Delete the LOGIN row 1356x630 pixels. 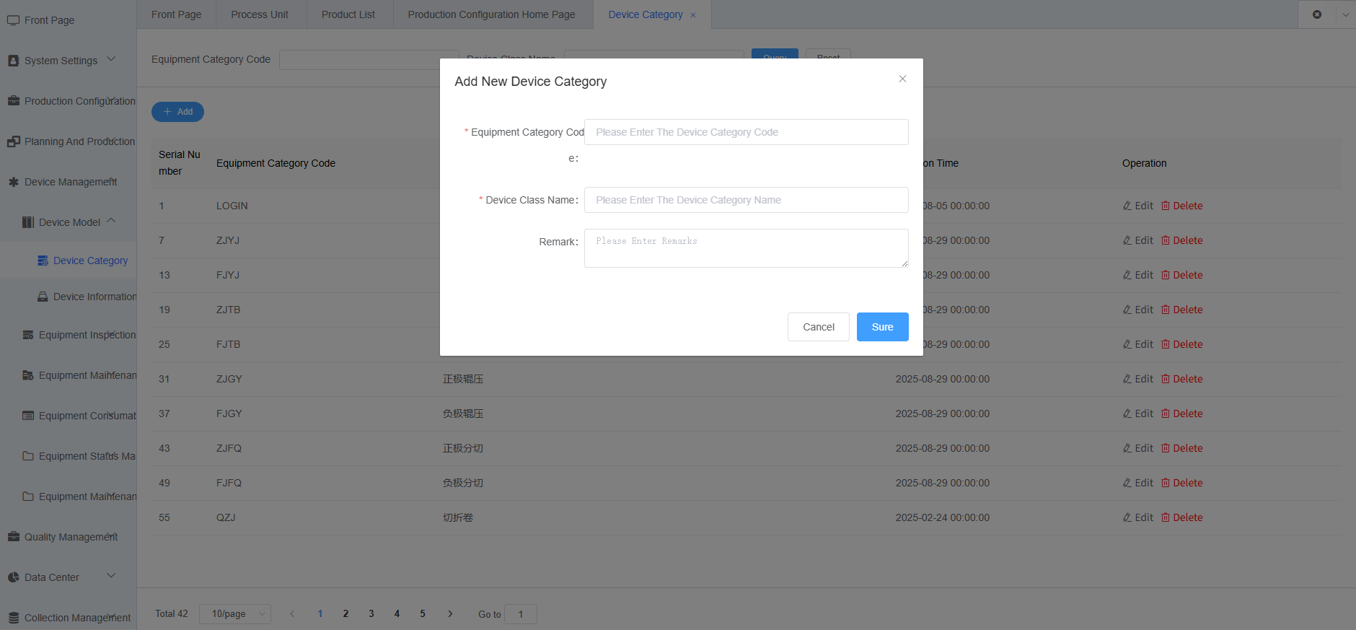point(1181,206)
